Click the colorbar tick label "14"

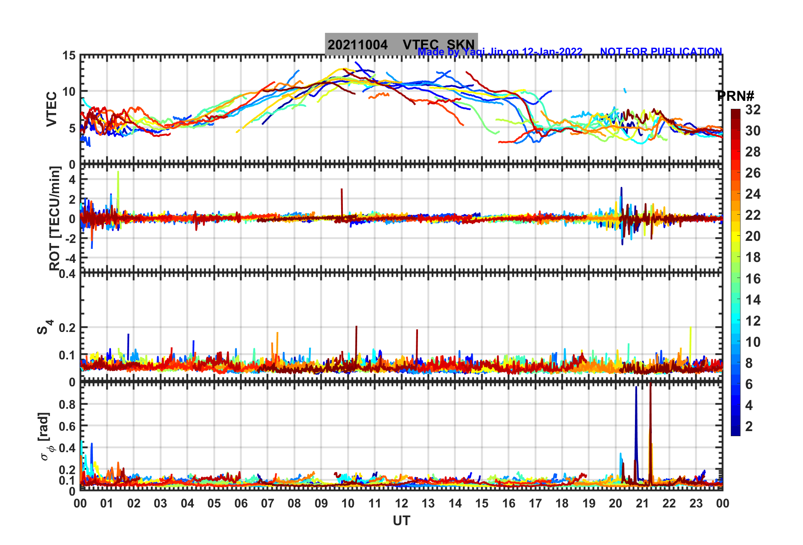click(753, 300)
